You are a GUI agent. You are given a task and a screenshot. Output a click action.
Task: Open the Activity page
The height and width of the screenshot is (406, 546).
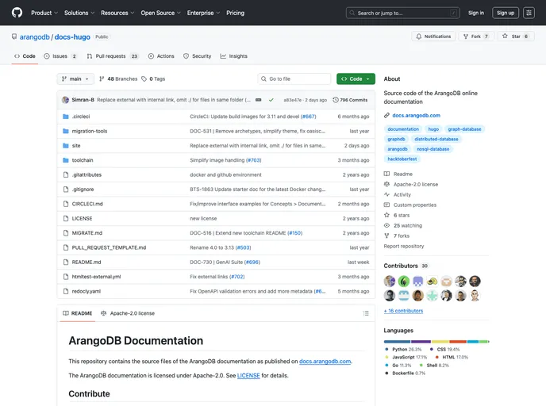tap(398, 195)
